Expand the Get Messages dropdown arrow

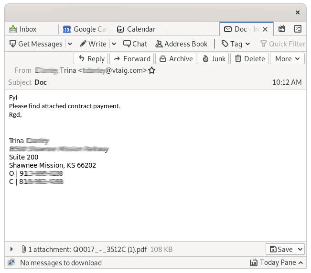point(70,44)
